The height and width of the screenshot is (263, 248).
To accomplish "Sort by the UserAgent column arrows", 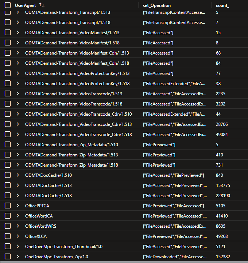I will tap(42, 5).
